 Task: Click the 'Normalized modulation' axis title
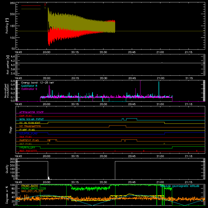coord(6,91)
